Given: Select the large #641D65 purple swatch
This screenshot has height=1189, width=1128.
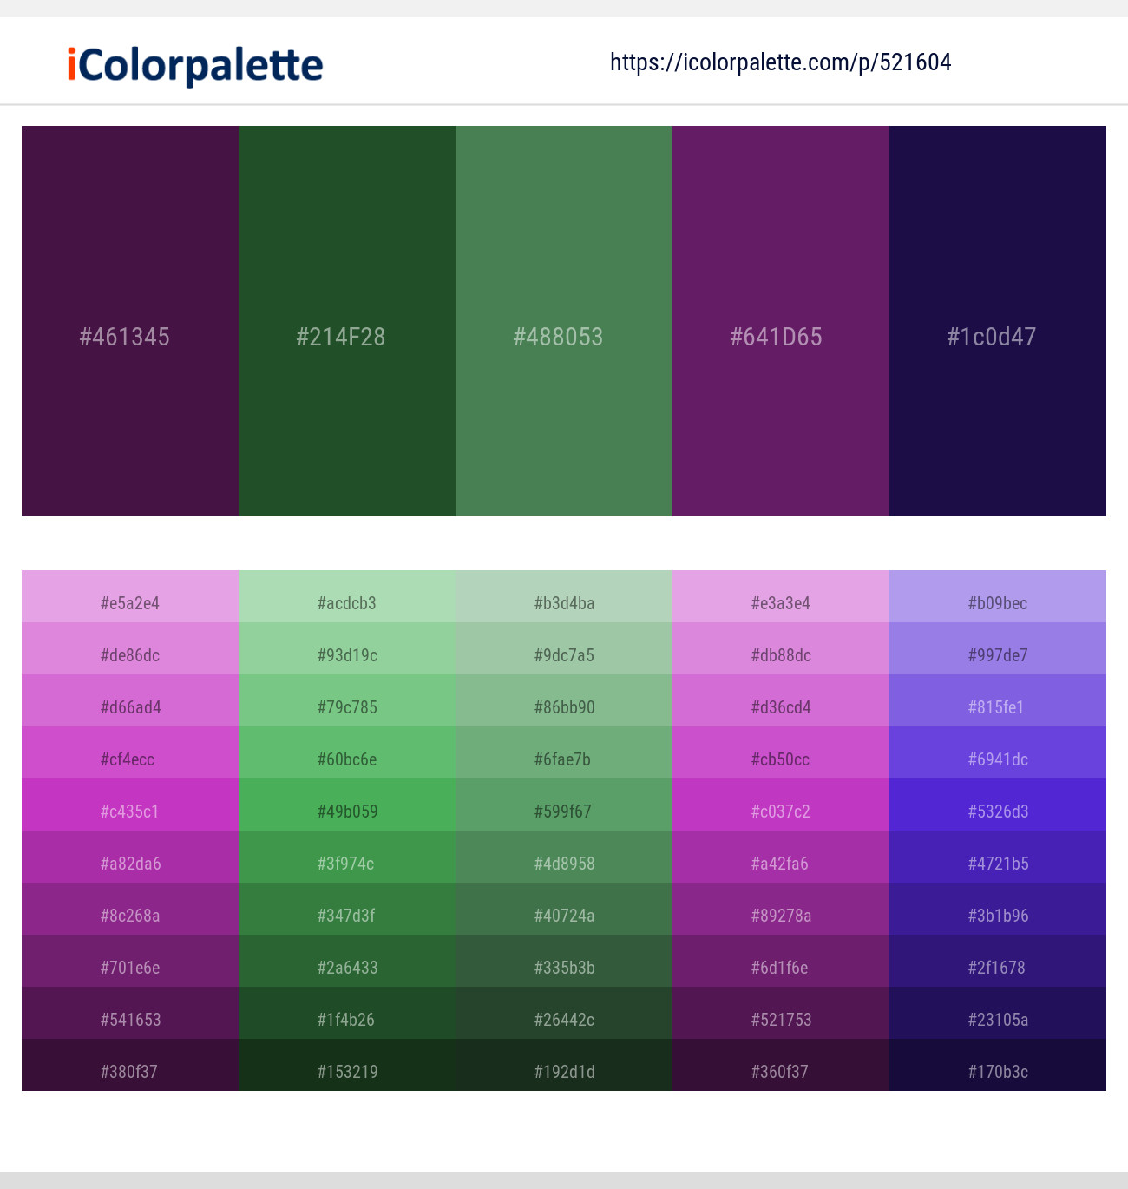Looking at the screenshot, I should pos(781,321).
